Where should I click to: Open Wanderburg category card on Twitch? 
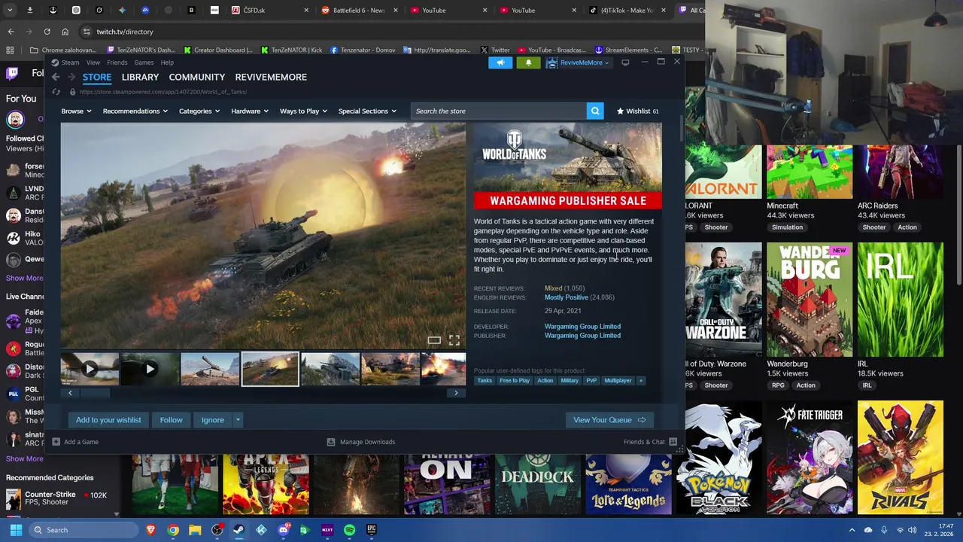click(810, 300)
